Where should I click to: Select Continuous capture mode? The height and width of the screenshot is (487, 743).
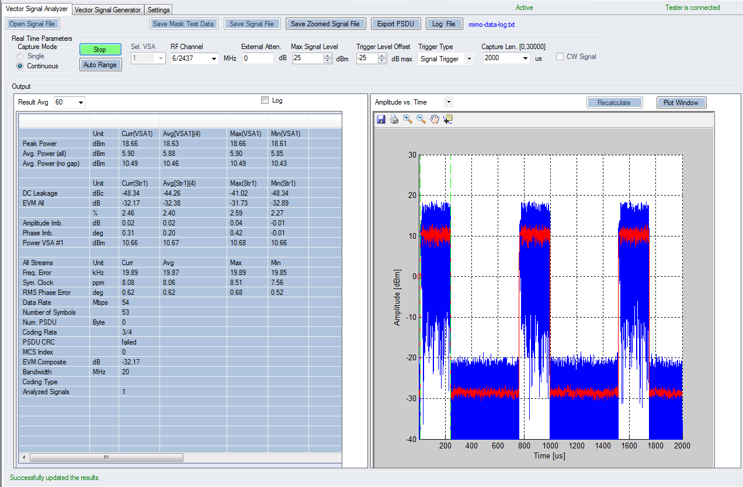coord(21,66)
